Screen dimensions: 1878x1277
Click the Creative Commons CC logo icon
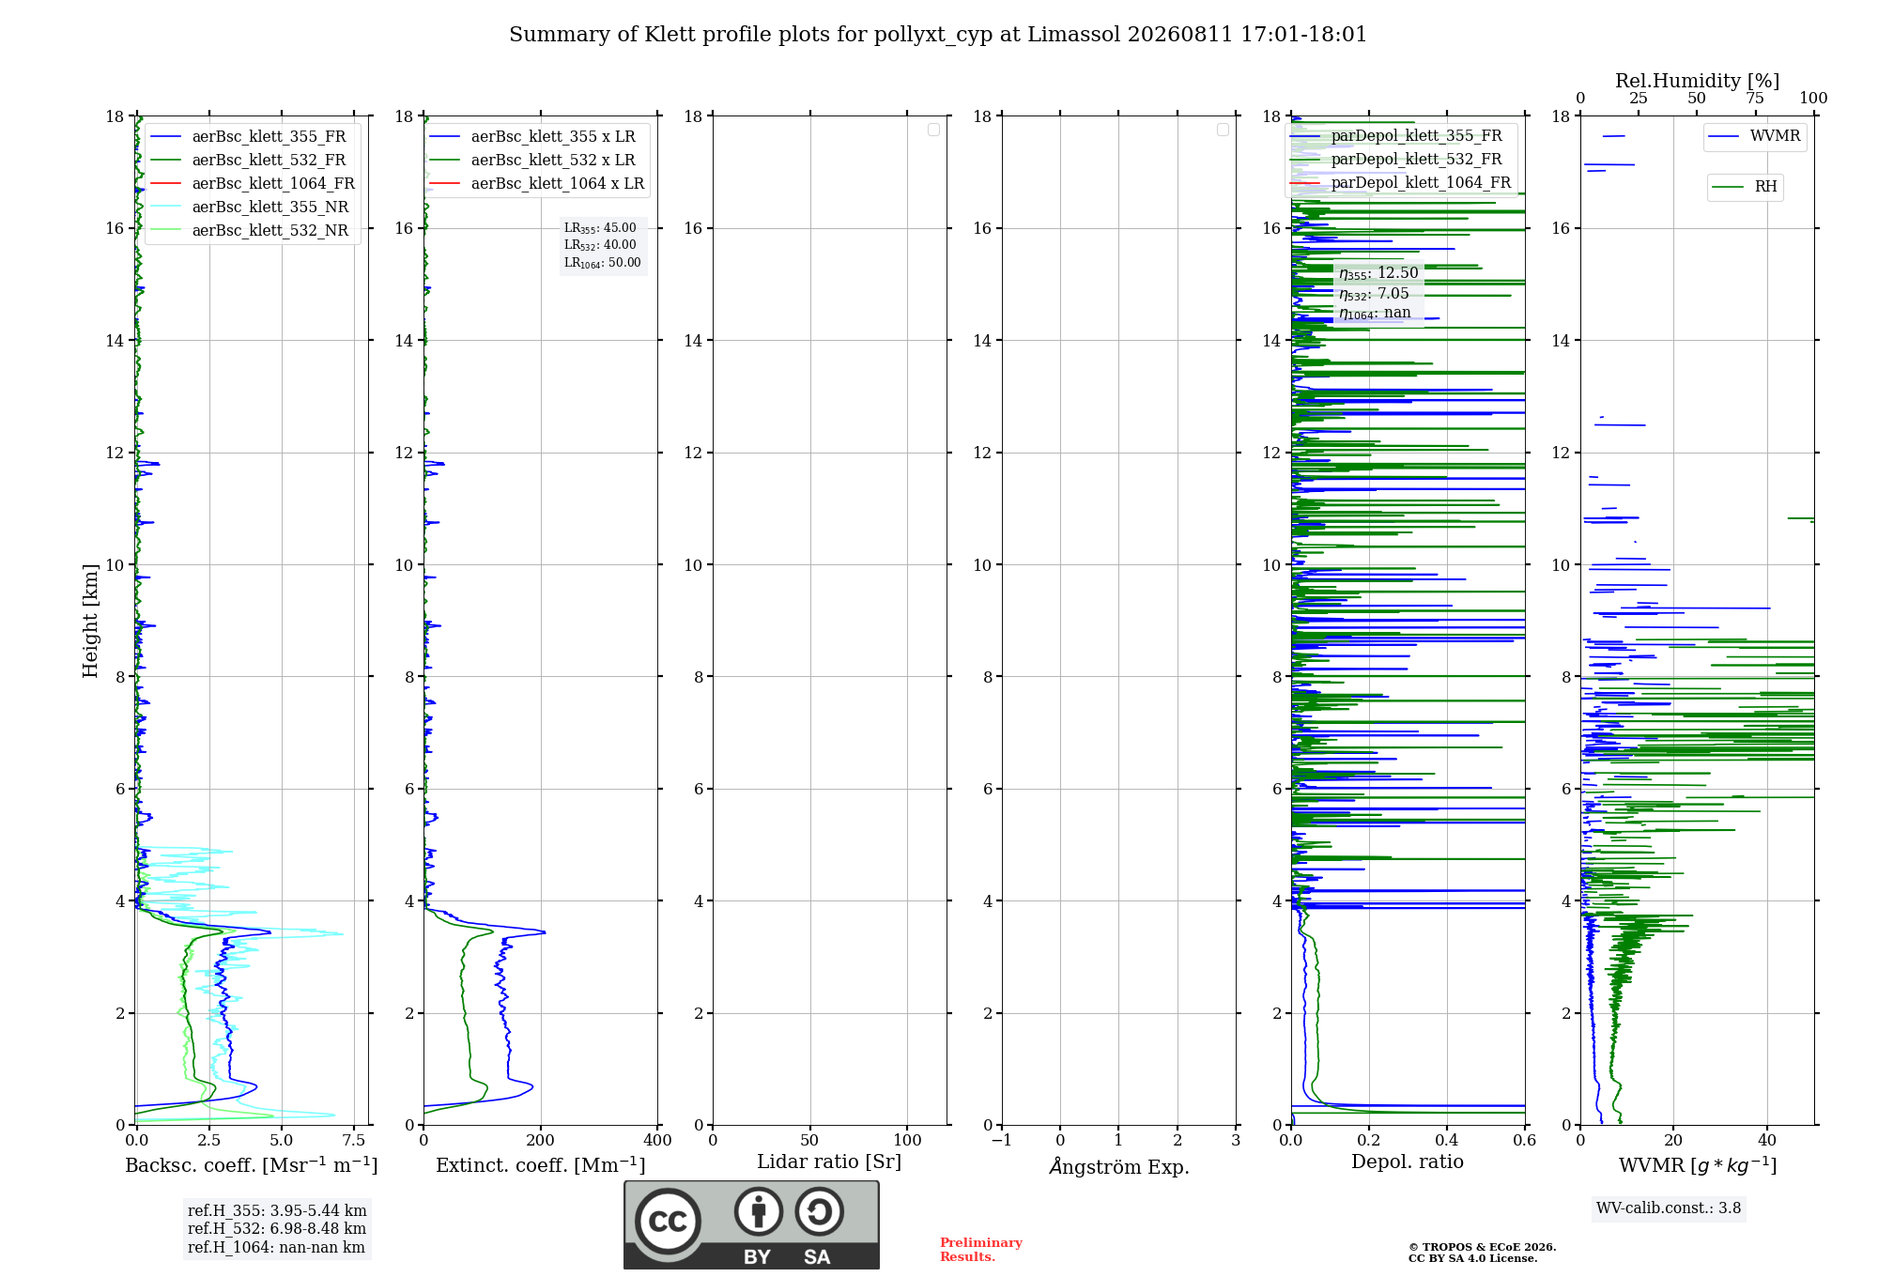coord(669,1221)
